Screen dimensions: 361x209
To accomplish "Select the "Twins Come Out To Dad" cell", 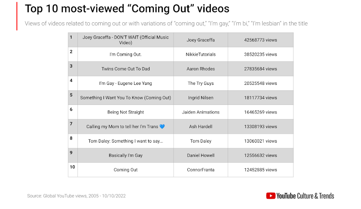I will click(x=125, y=69).
